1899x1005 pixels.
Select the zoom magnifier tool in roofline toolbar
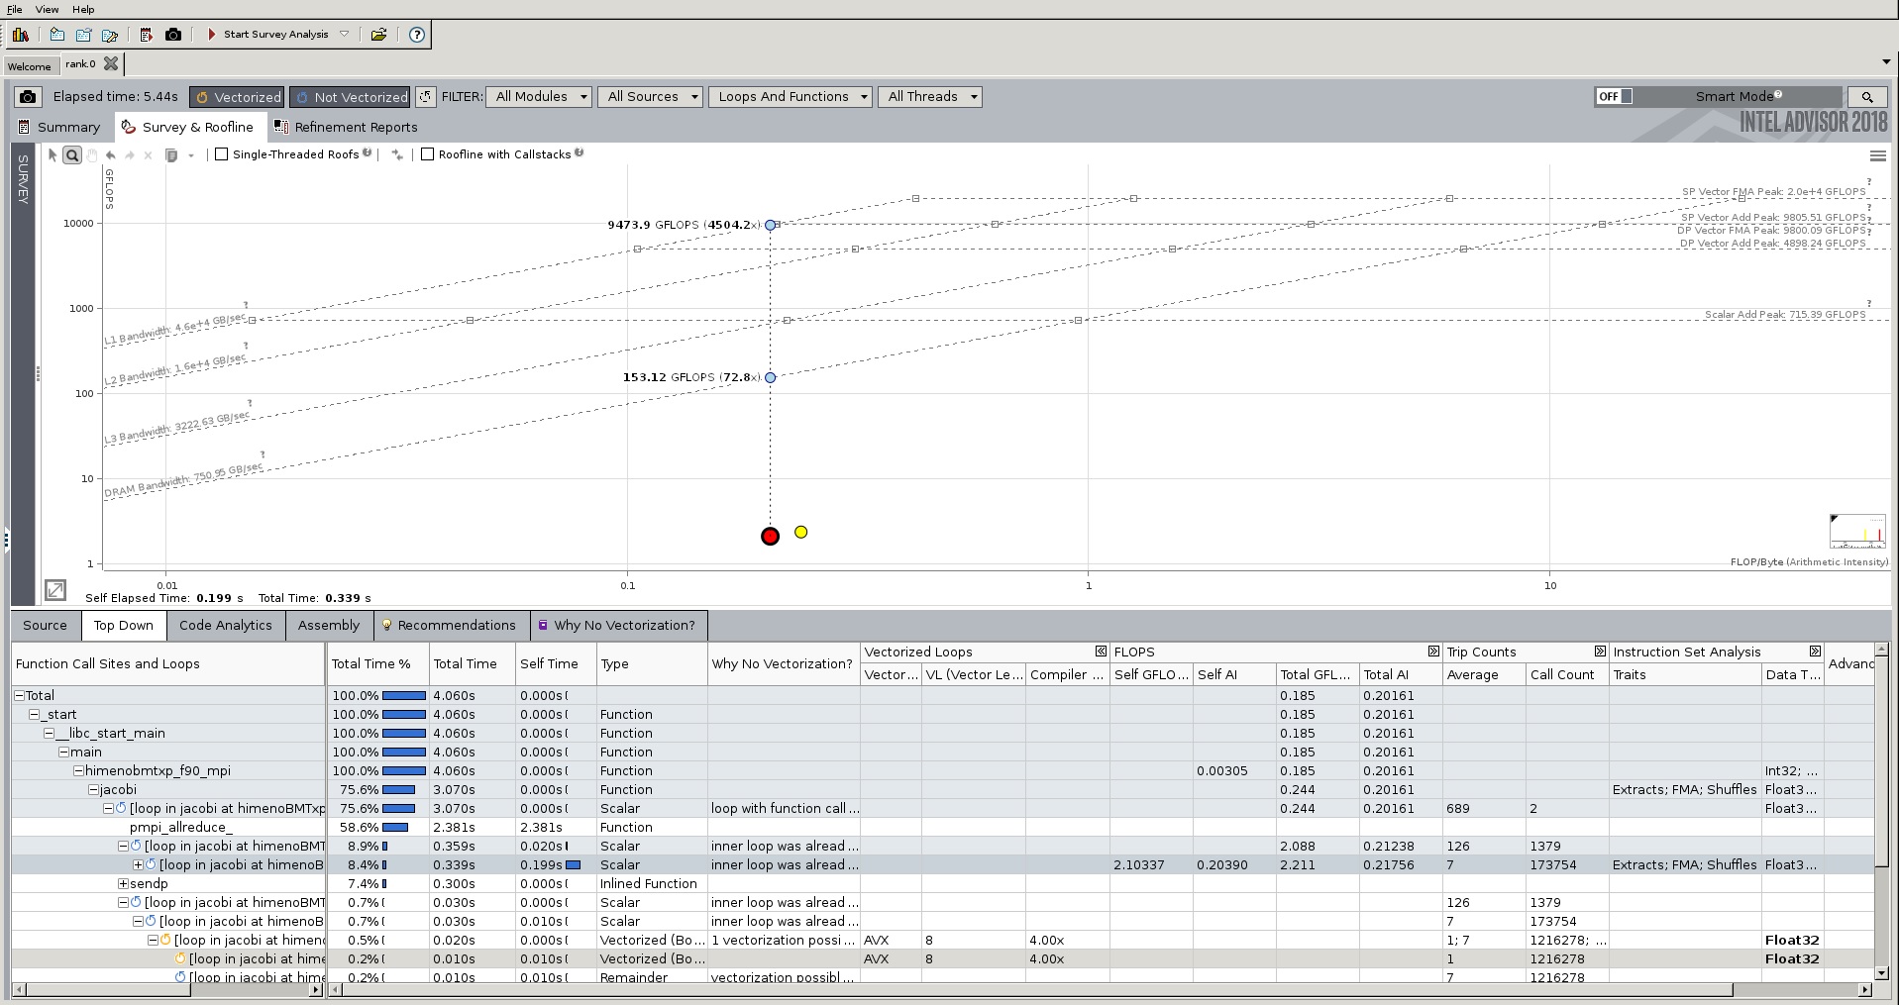click(72, 155)
